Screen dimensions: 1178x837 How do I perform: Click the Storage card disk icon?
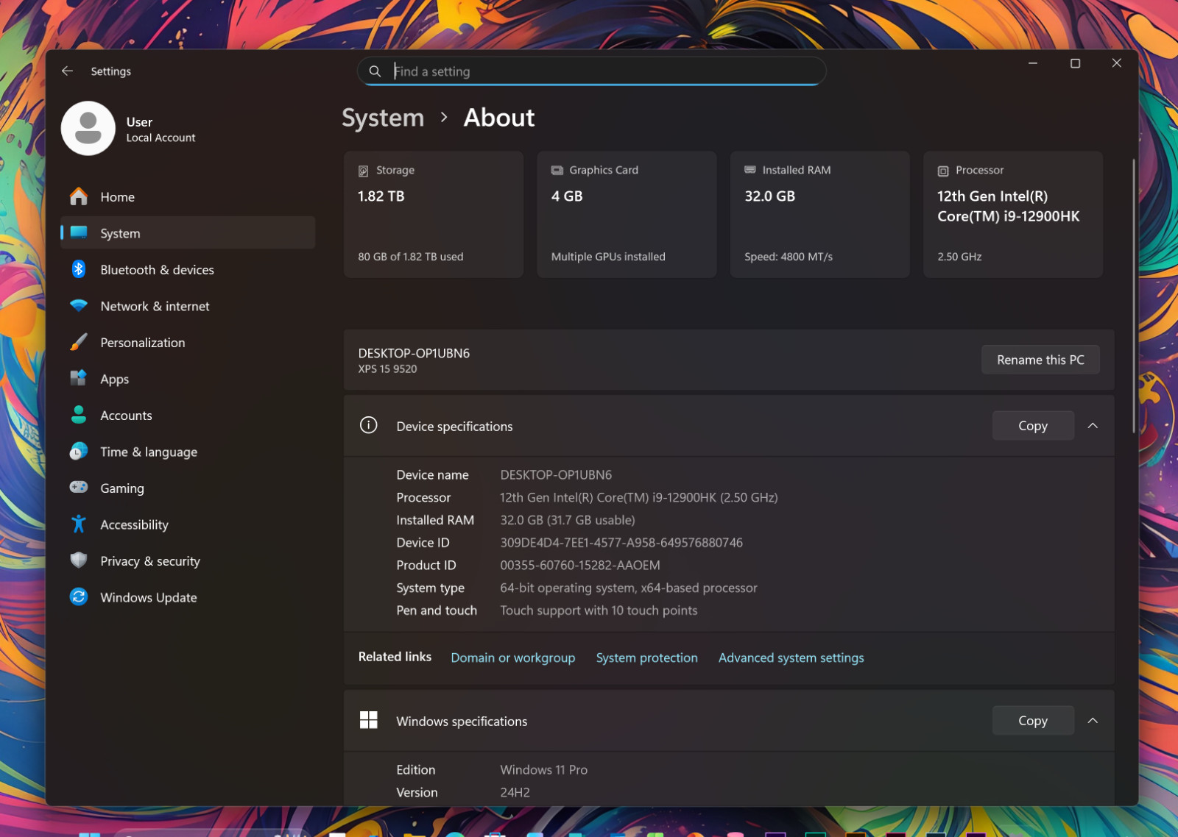[363, 171]
